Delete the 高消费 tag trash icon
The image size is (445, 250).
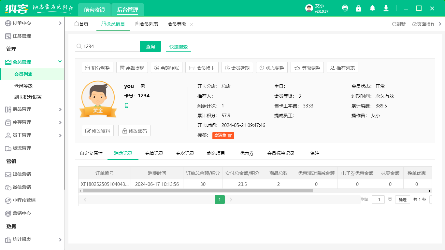pyautogui.click(x=230, y=135)
